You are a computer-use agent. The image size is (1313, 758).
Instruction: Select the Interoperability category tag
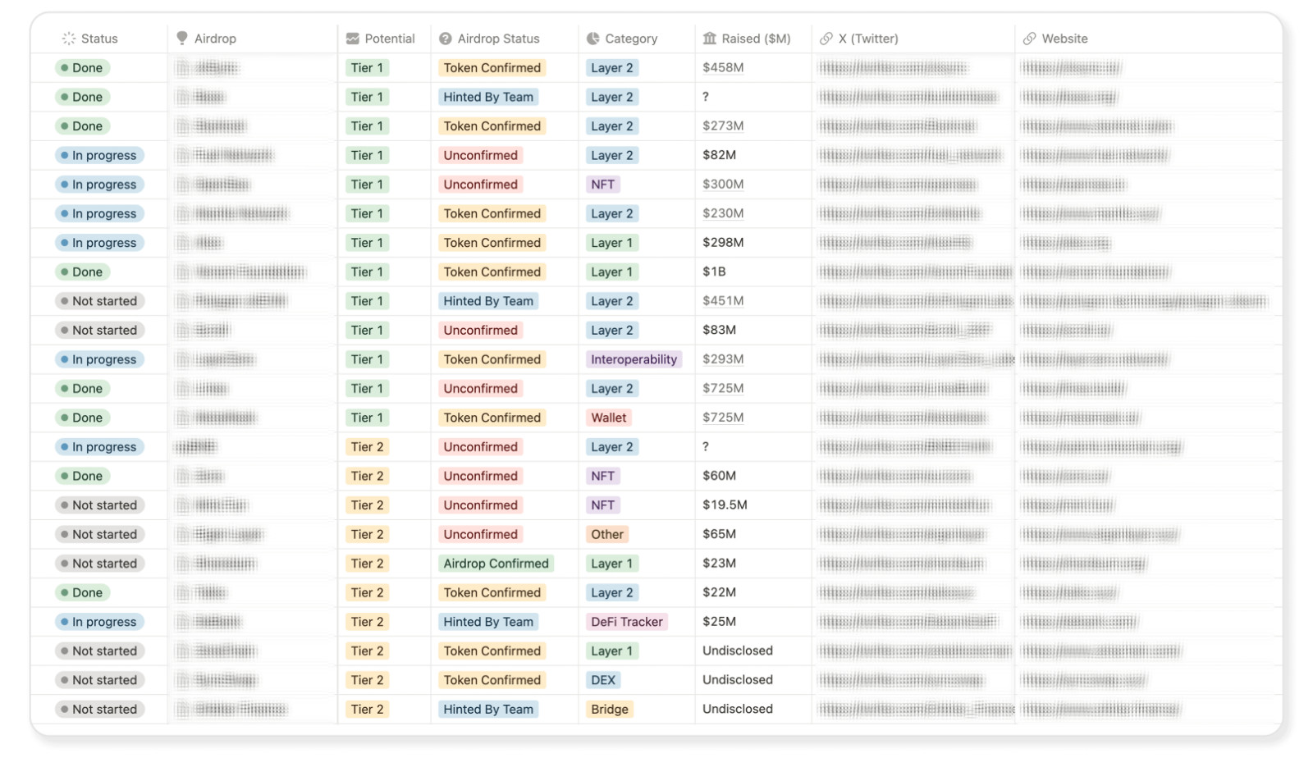click(634, 359)
